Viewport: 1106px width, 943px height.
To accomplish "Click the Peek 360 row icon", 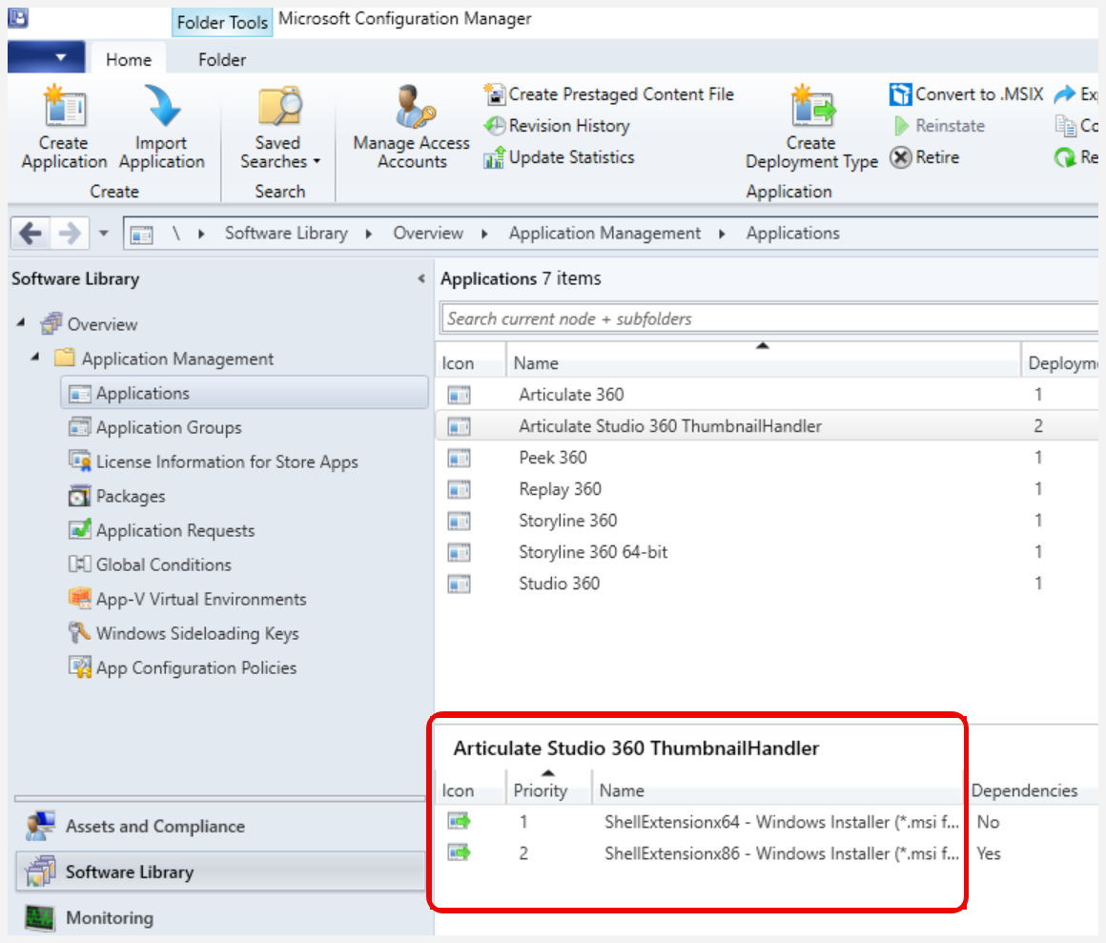I will (460, 459).
